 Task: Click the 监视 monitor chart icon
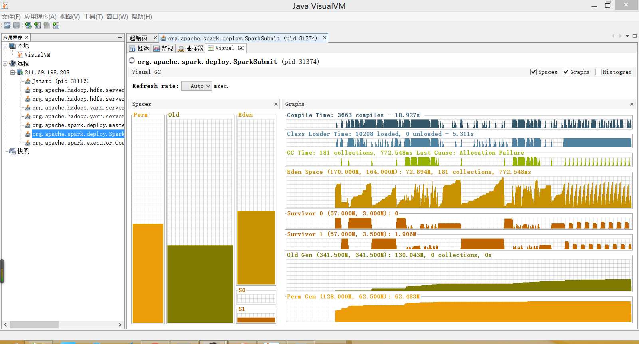(157, 49)
